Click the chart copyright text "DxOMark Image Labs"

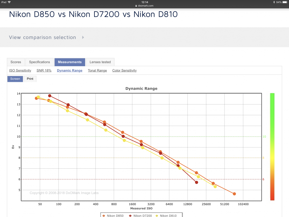tap(82, 193)
